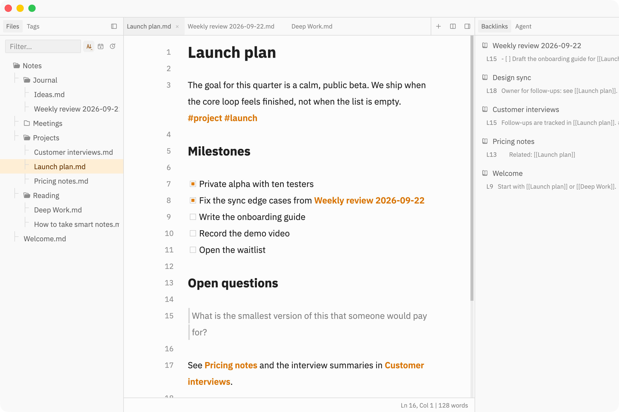
Task: Switch to the Tags tab
Action: [33, 26]
